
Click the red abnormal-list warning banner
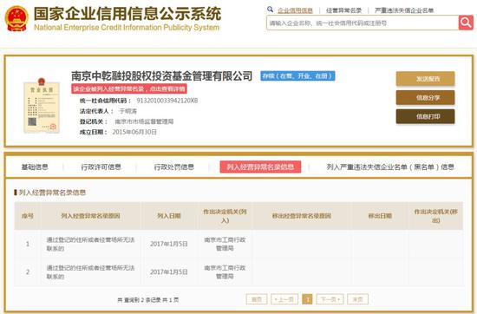(129, 88)
